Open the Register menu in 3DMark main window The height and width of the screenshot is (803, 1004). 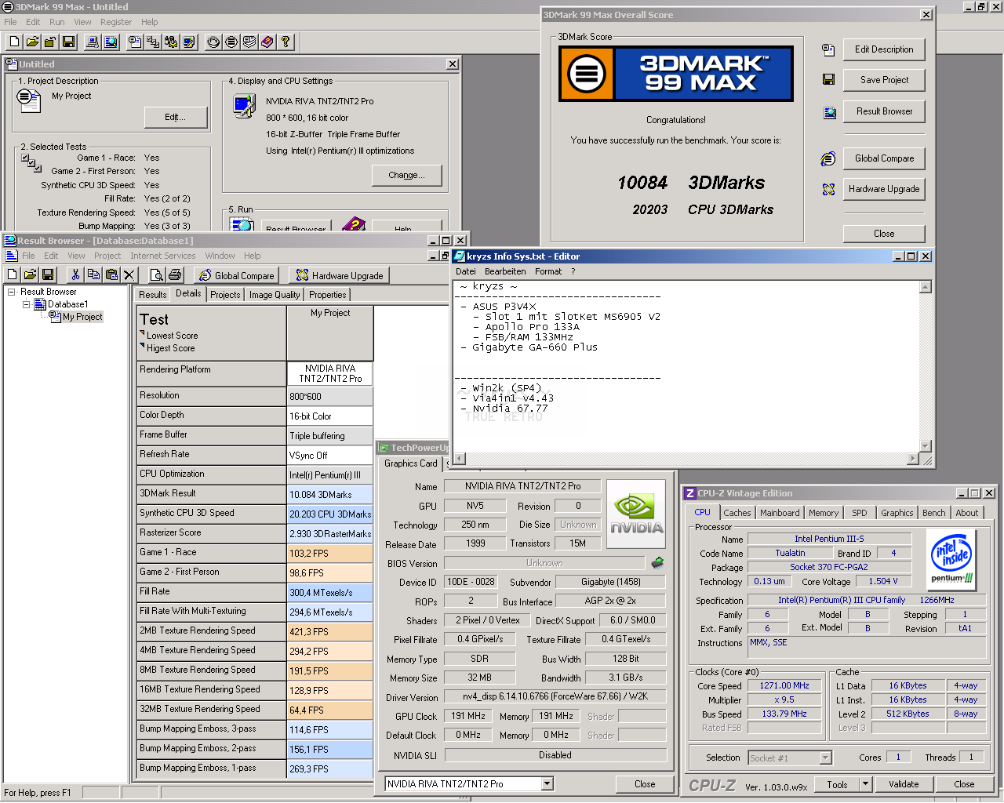coord(116,22)
